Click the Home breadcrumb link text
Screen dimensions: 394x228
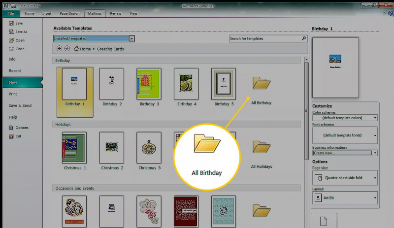tap(85, 49)
